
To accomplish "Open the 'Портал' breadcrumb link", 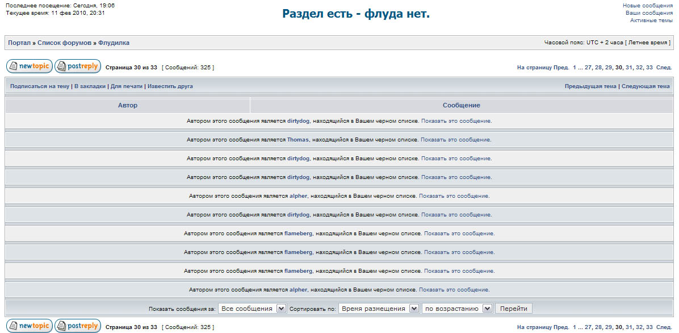I will [x=19, y=43].
